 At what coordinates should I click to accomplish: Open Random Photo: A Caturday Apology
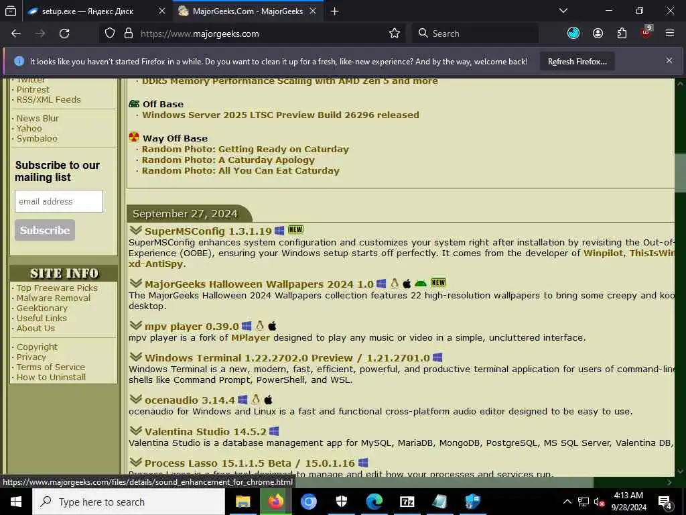[x=228, y=160]
